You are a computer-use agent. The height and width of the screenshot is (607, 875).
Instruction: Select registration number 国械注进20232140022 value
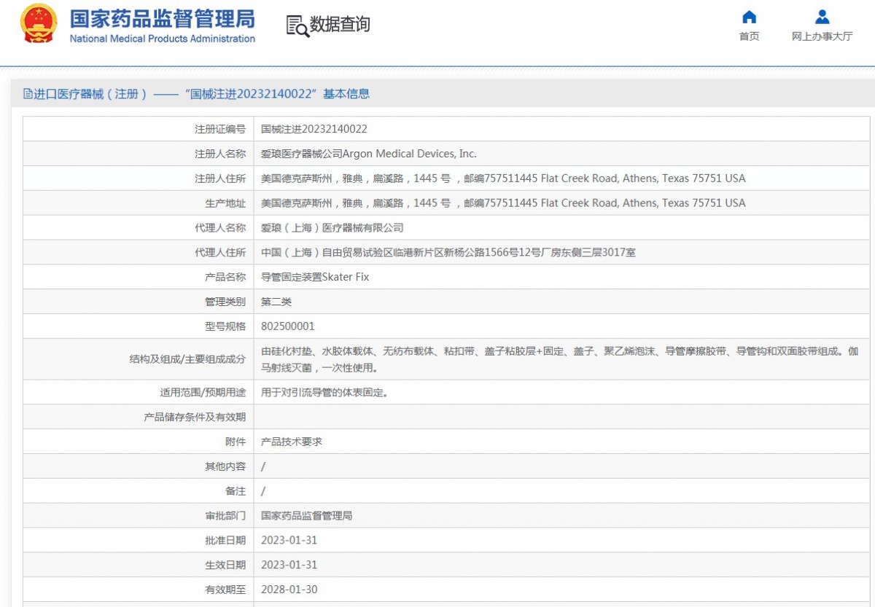coord(314,129)
